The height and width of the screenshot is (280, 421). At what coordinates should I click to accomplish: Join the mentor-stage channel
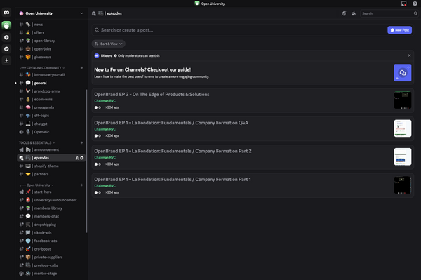coord(51,274)
